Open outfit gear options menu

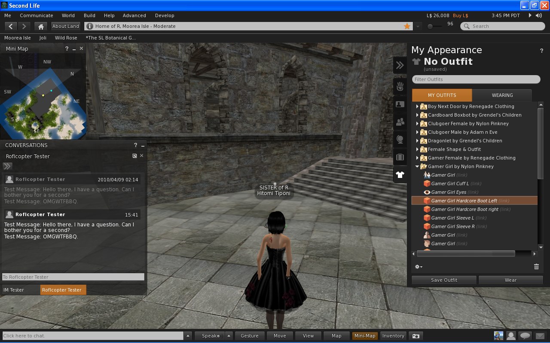tap(418, 267)
